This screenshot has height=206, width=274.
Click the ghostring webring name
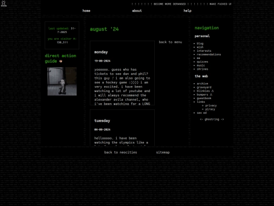click(212, 120)
